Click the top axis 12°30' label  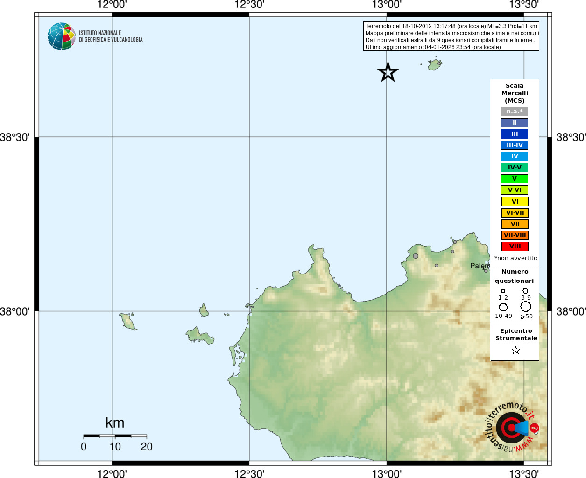coord(249,5)
